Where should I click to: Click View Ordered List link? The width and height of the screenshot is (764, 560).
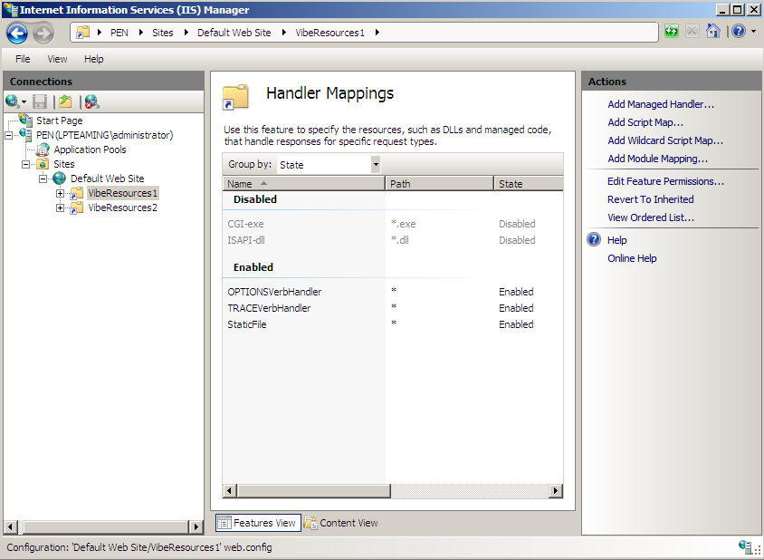point(651,217)
